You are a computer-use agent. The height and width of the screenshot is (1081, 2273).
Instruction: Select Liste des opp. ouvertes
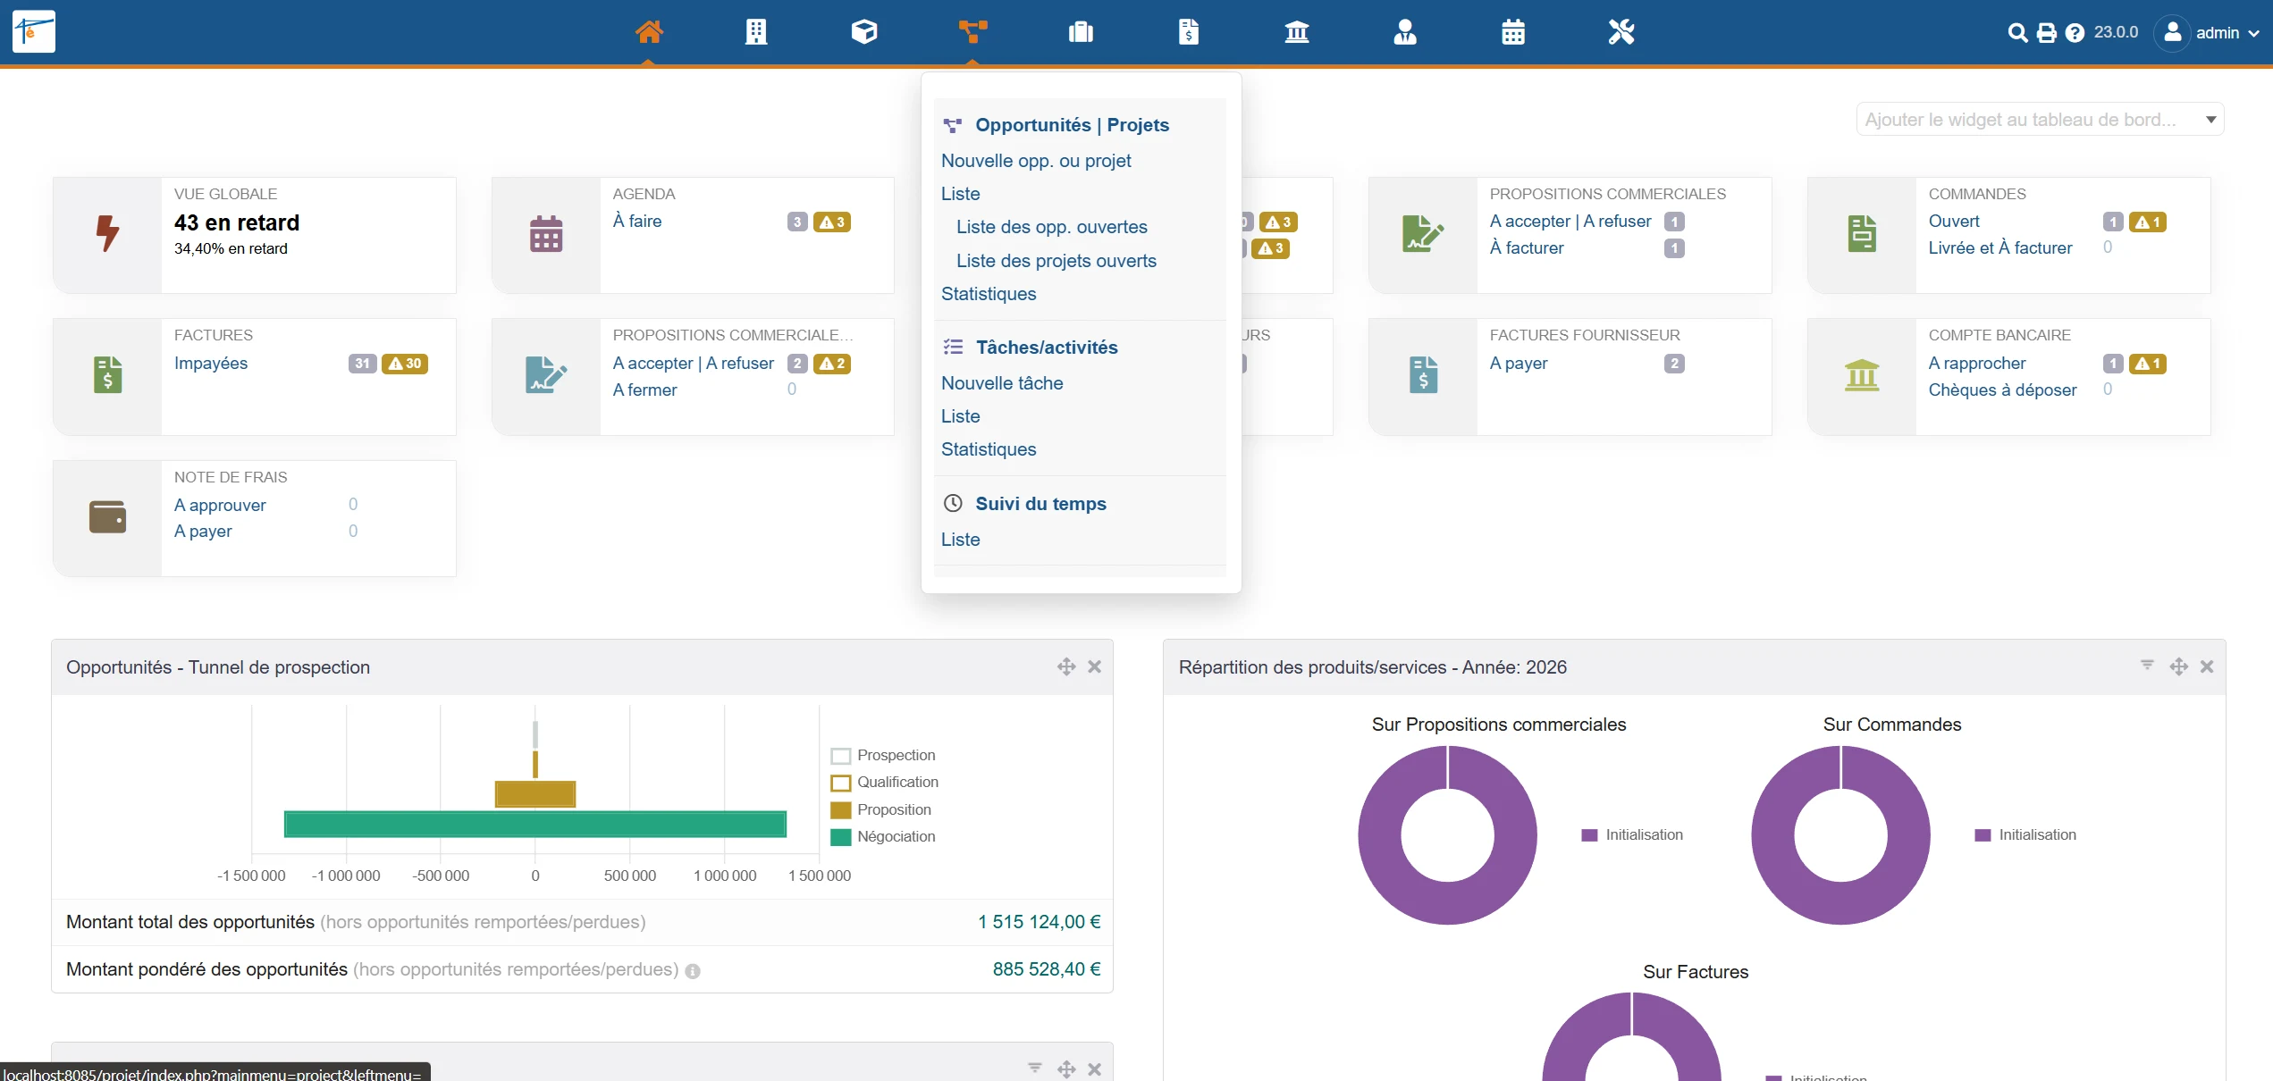tap(1052, 227)
